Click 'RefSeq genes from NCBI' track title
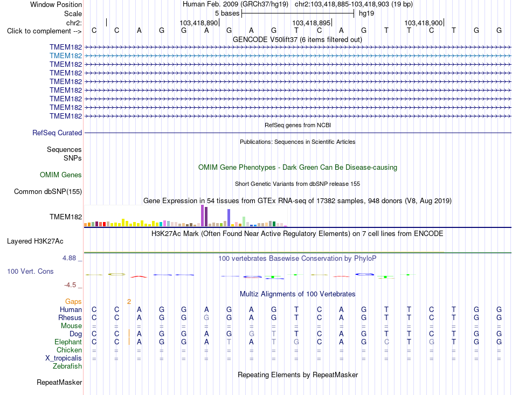Screen dimensions: 512x395 pyautogui.click(x=297, y=125)
